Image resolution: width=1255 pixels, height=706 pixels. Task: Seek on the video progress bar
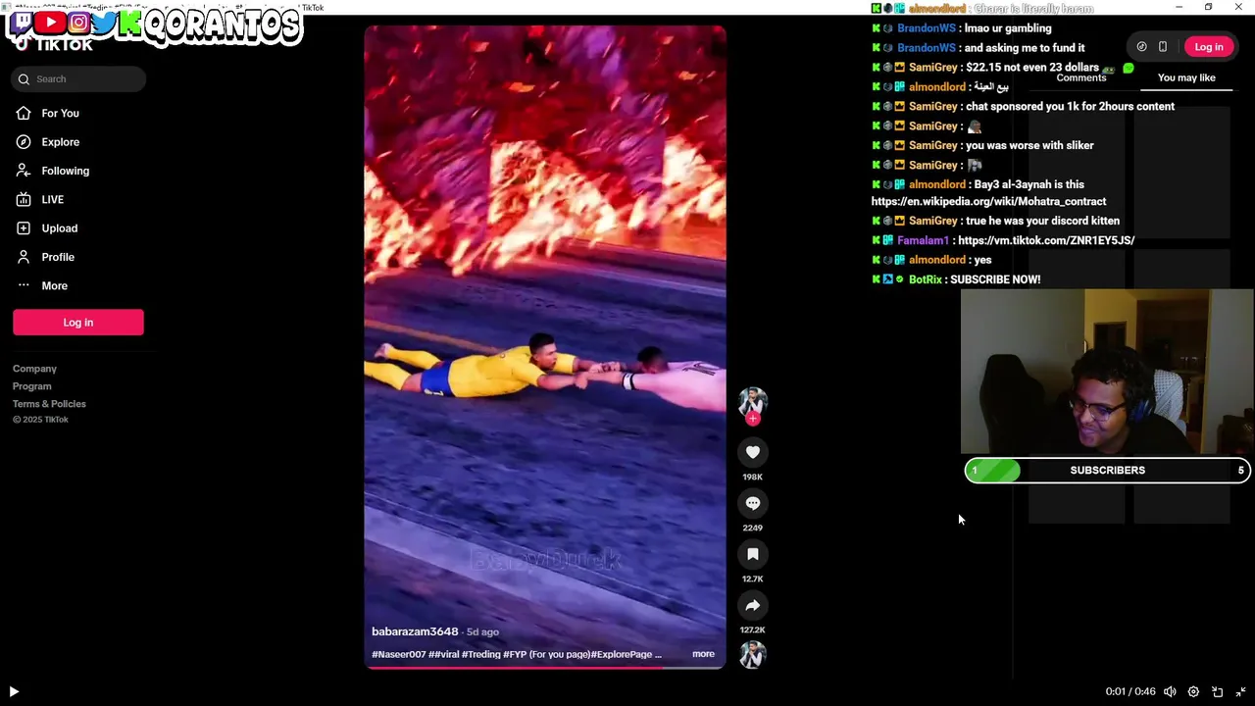tap(544, 667)
